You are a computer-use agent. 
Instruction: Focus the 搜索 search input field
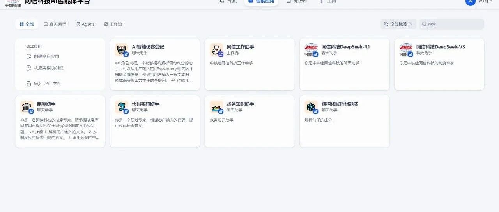click(x=451, y=24)
